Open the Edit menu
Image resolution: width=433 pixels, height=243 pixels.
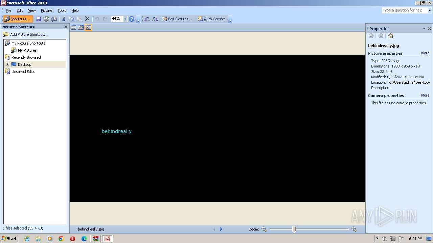[20, 10]
